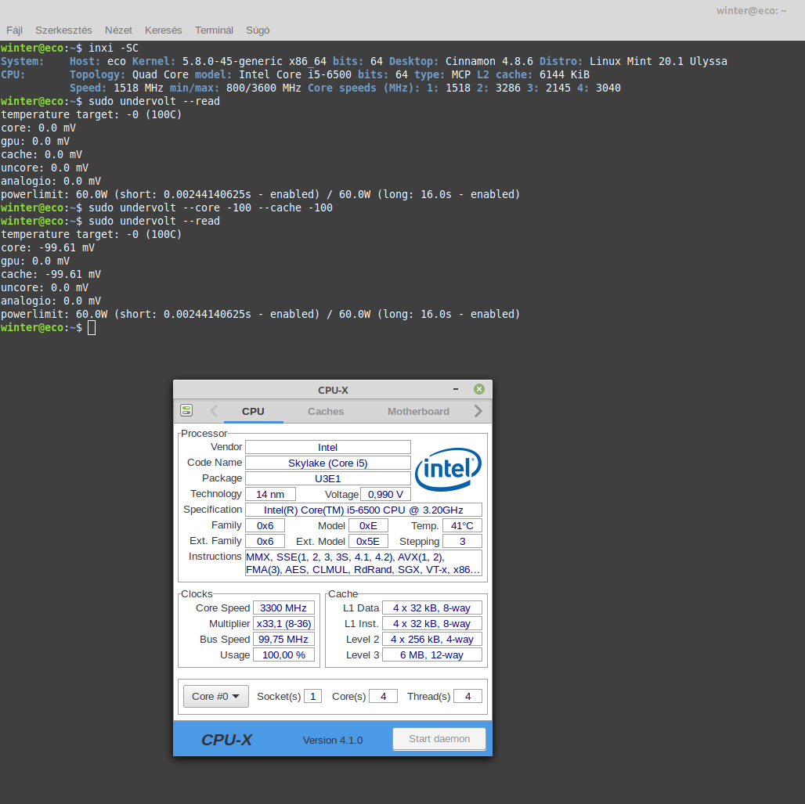This screenshot has width=805, height=804.
Task: Open the Terminál menu
Action: pyautogui.click(x=214, y=31)
